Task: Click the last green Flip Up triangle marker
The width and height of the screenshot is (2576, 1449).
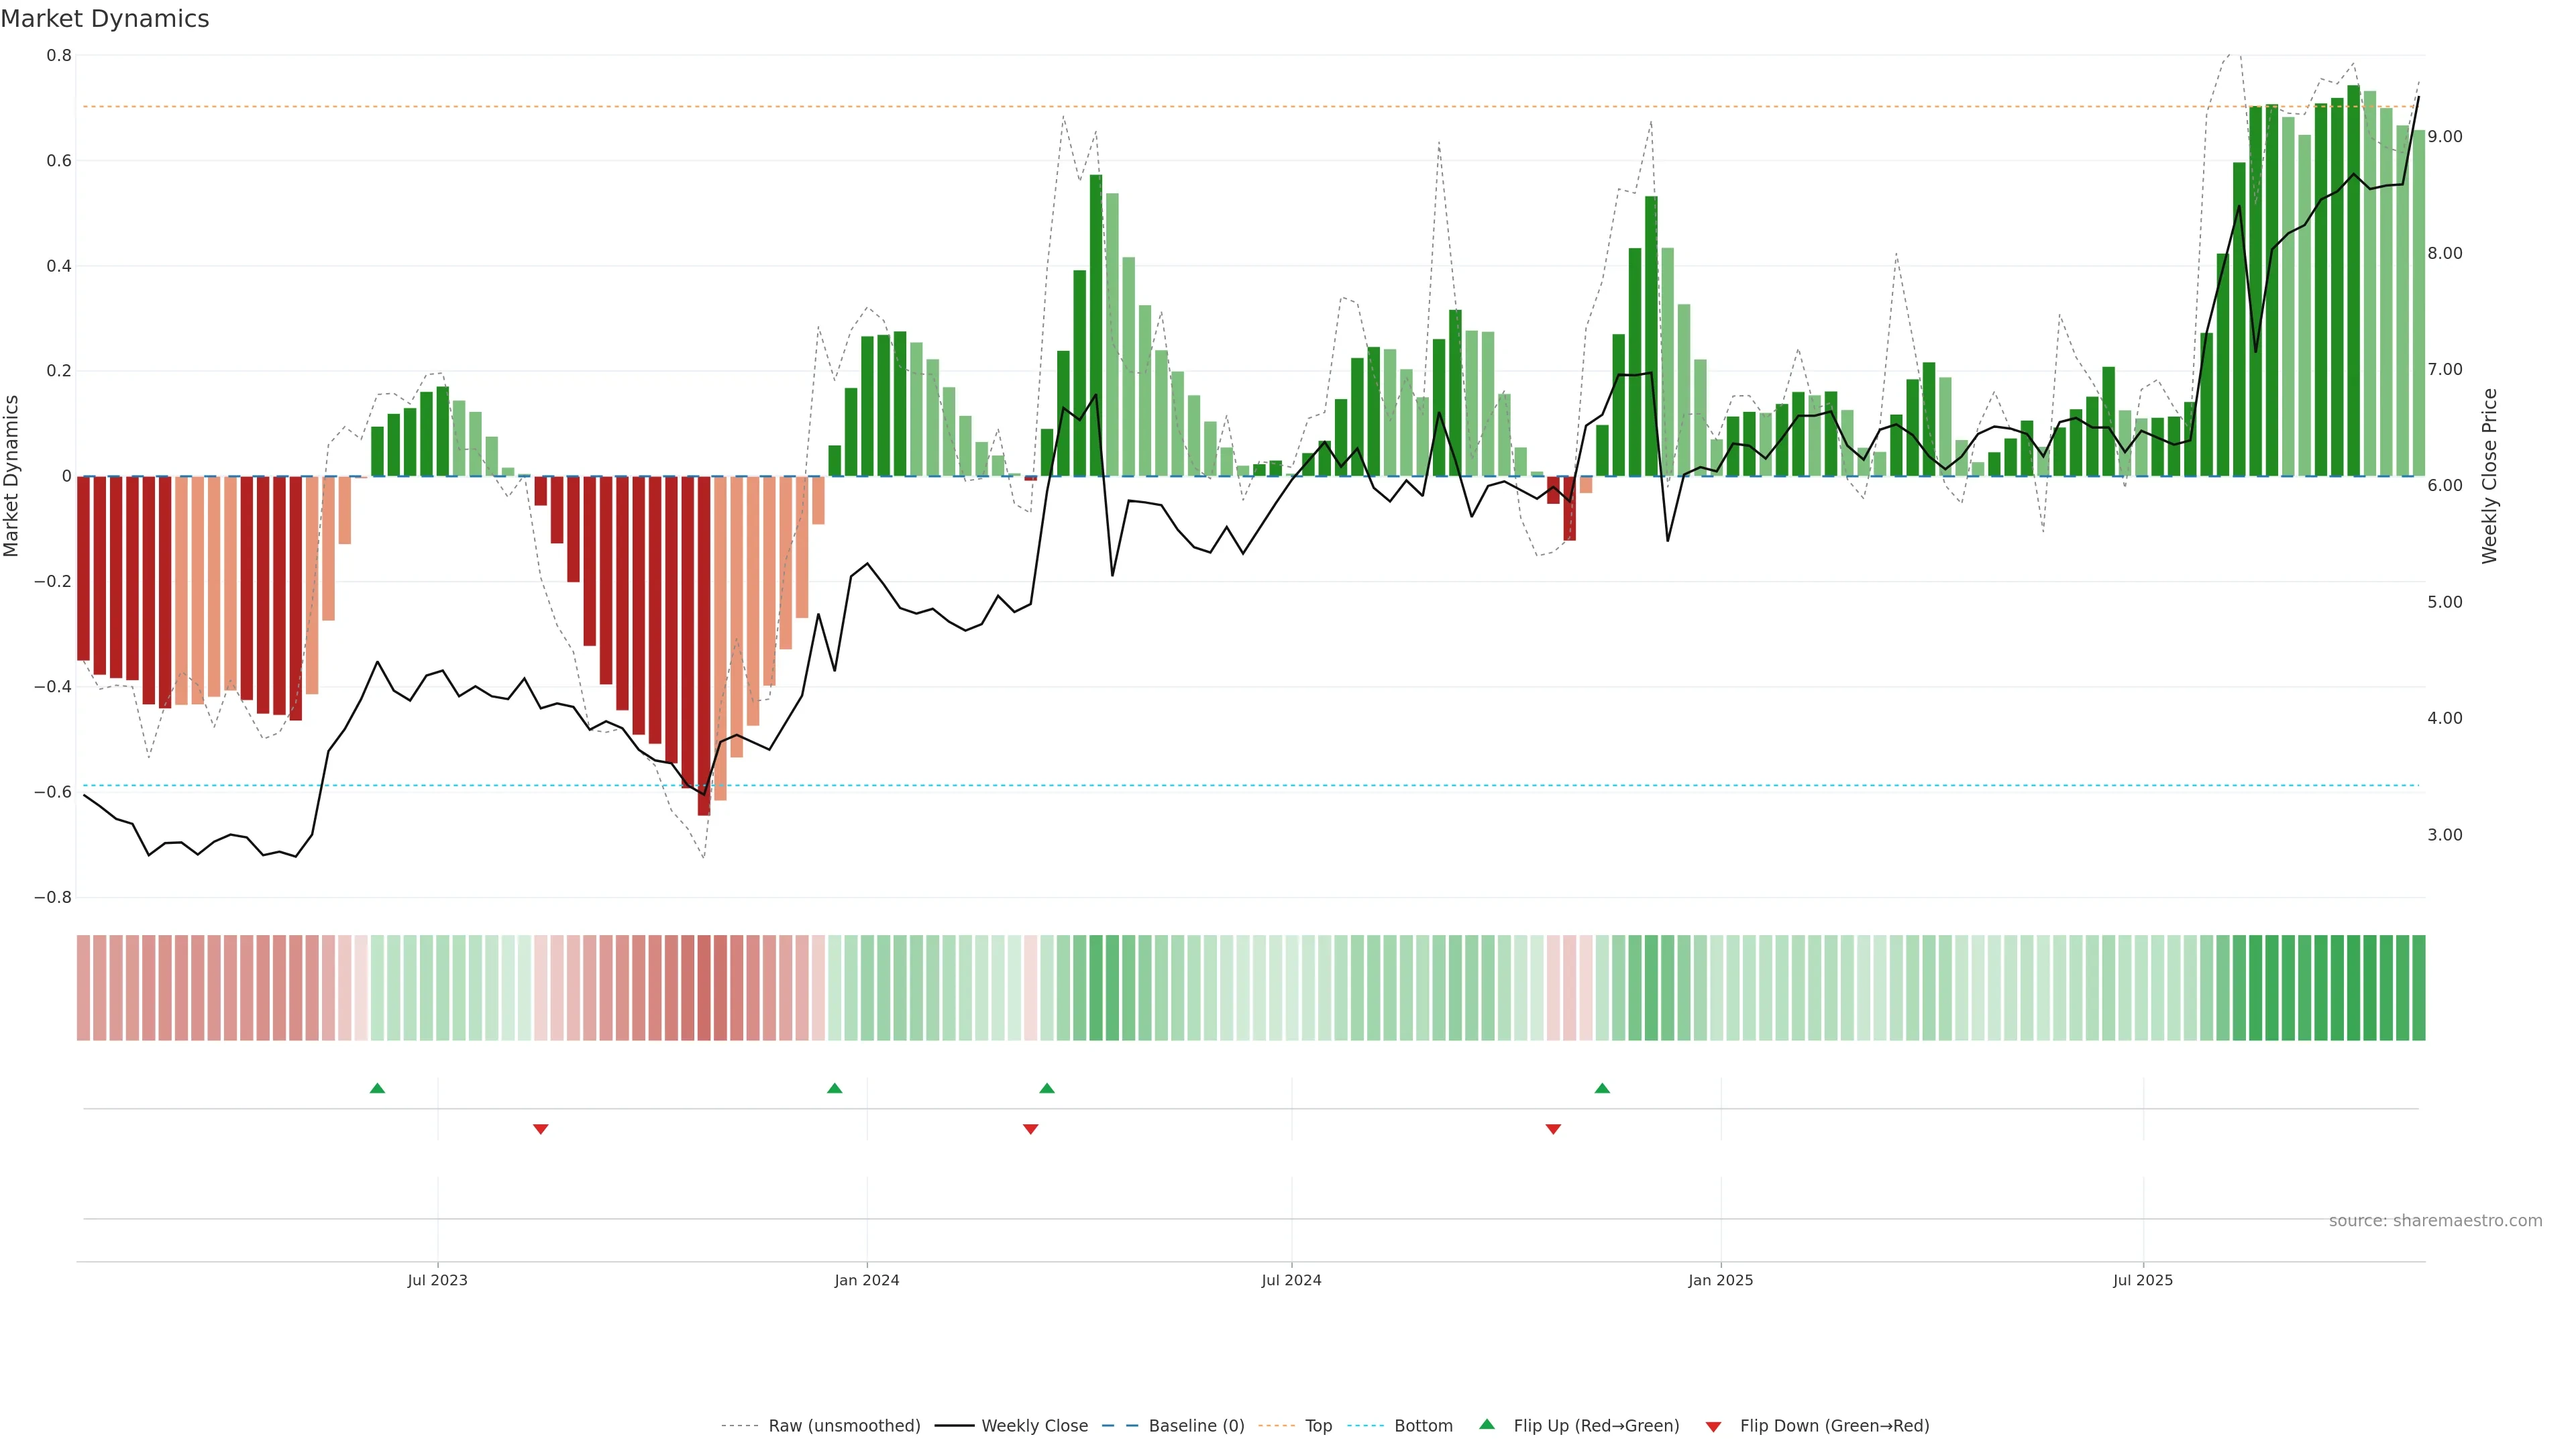Action: (x=1602, y=1088)
